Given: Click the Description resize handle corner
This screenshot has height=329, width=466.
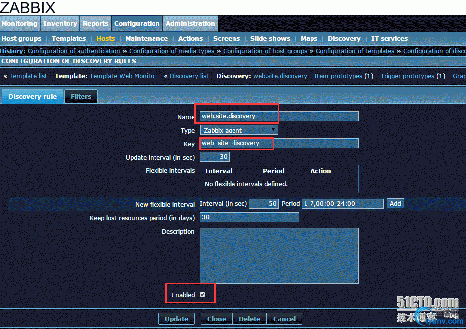Looking at the screenshot, I should (x=356, y=281).
